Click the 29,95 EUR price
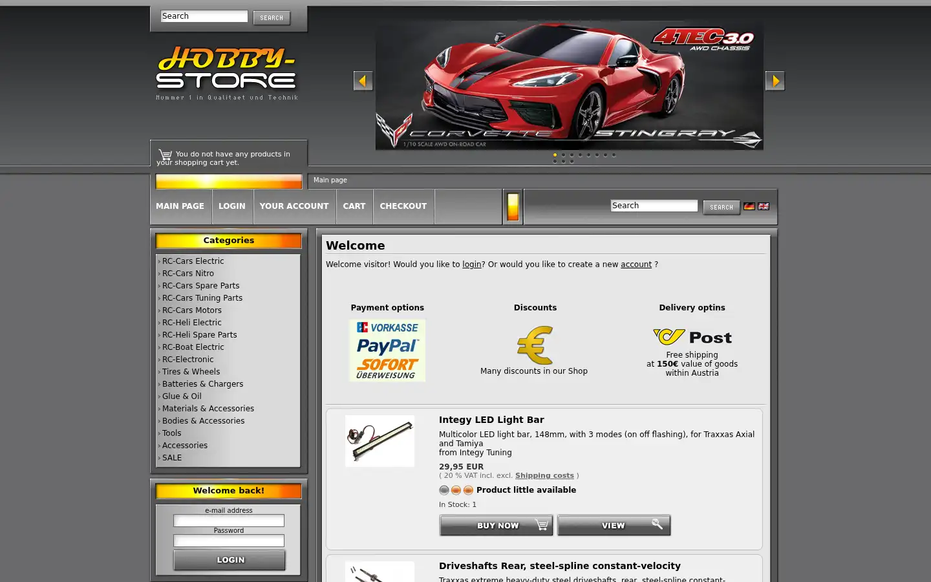This screenshot has height=582, width=931. click(x=461, y=466)
